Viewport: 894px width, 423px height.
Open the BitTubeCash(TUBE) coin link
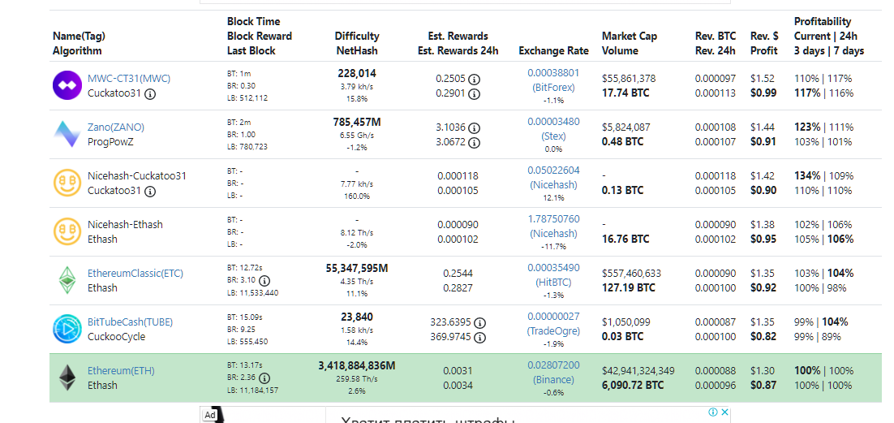(130, 322)
